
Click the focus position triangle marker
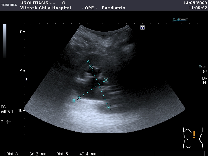click(x=27, y=79)
